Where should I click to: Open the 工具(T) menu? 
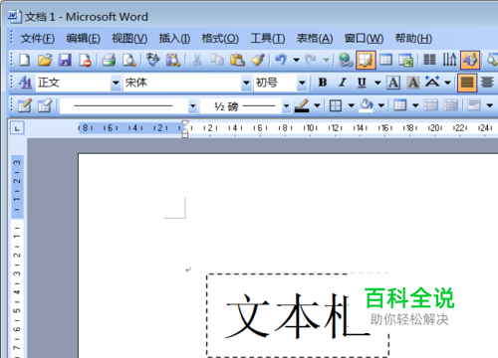(268, 39)
